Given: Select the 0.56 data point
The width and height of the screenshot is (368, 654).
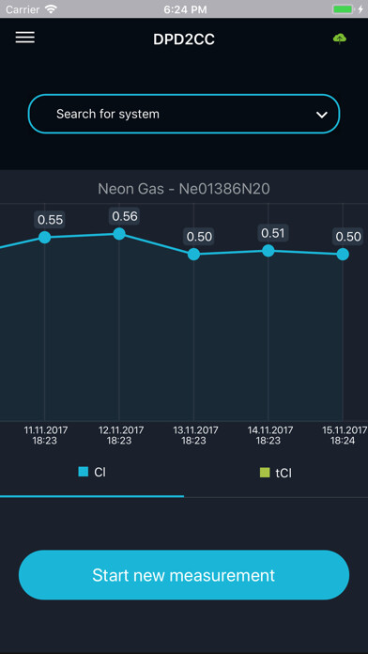Looking at the screenshot, I should 119,234.
